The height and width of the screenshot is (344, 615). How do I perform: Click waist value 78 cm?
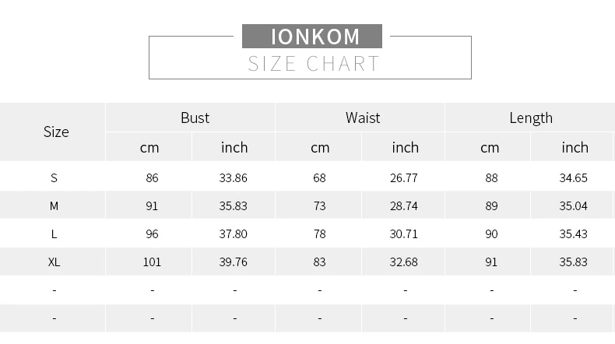point(320,234)
